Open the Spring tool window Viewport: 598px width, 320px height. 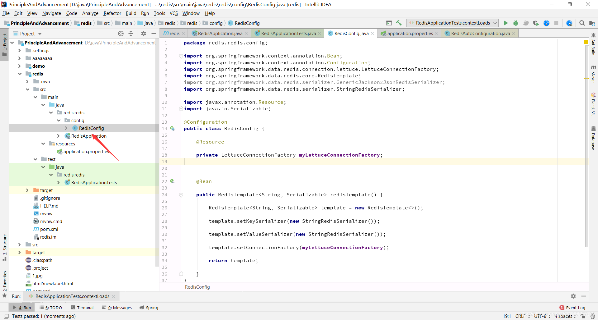coord(149,308)
